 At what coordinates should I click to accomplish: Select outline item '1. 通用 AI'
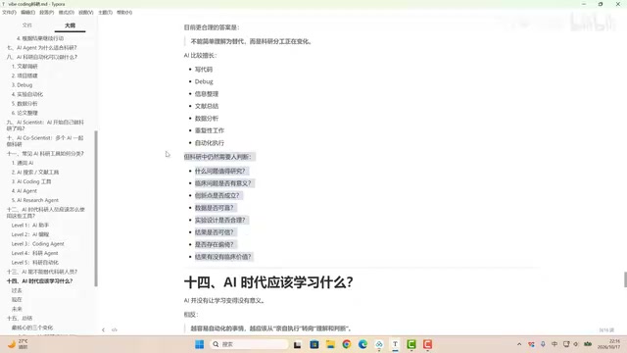click(23, 163)
